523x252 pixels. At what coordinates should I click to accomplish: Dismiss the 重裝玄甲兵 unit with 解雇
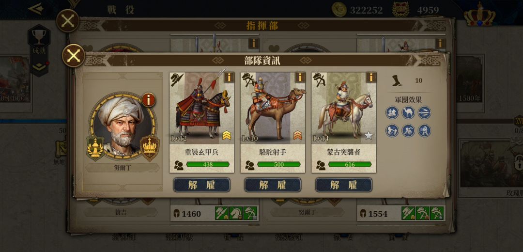tap(202, 185)
